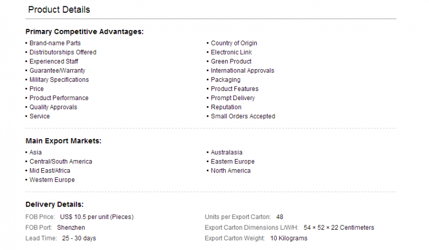Click Mid East/Africa market
The width and height of the screenshot is (429, 250).
pos(50,171)
